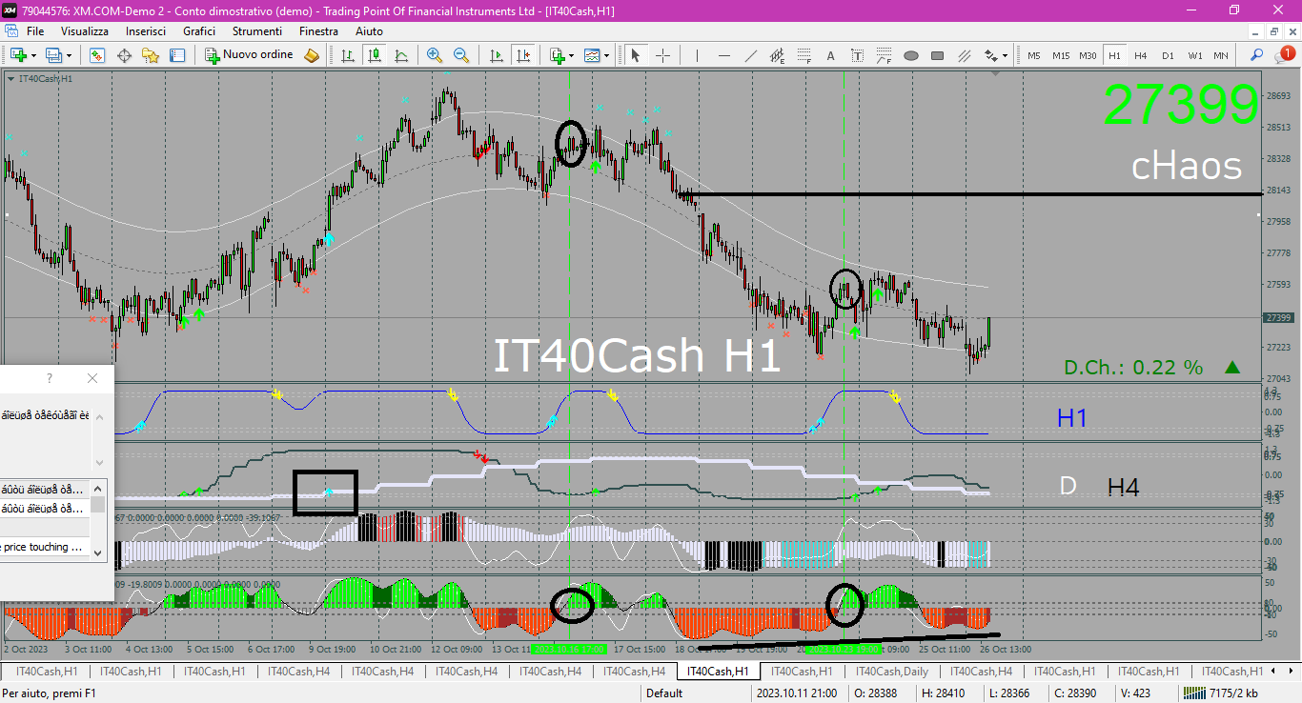This screenshot has height=703, width=1302.
Task: Open the Templates toolbar icon
Action: (x=593, y=55)
